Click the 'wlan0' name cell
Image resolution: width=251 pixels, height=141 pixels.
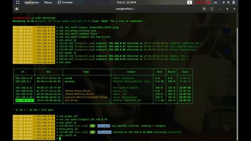pos(69,78)
